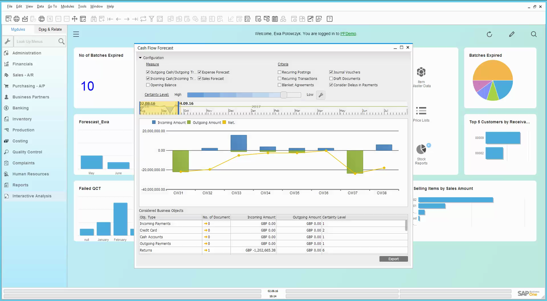Expand the Financials module in the sidebar
This screenshot has width=547, height=301.
click(22, 64)
